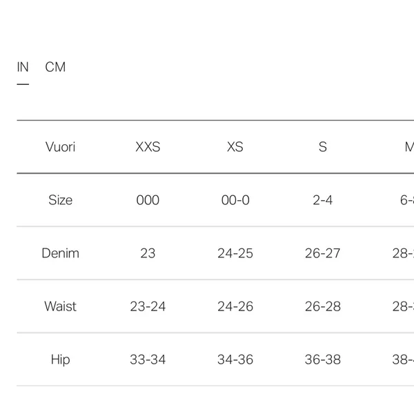414x414 pixels.
Task: Click the denim value 23 cell
Action: coord(148,253)
